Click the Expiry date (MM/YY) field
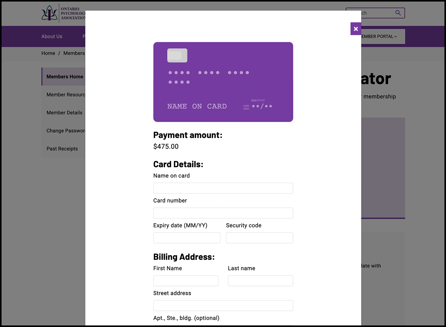Image resolution: width=446 pixels, height=327 pixels. [186, 238]
